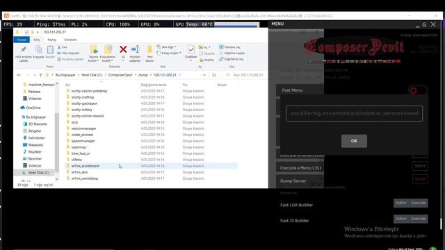445x250 pixels.
Task: Go back with the Explorer back arrow
Action: pyautogui.click(x=19, y=75)
